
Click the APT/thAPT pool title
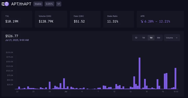click(x=21, y=4)
